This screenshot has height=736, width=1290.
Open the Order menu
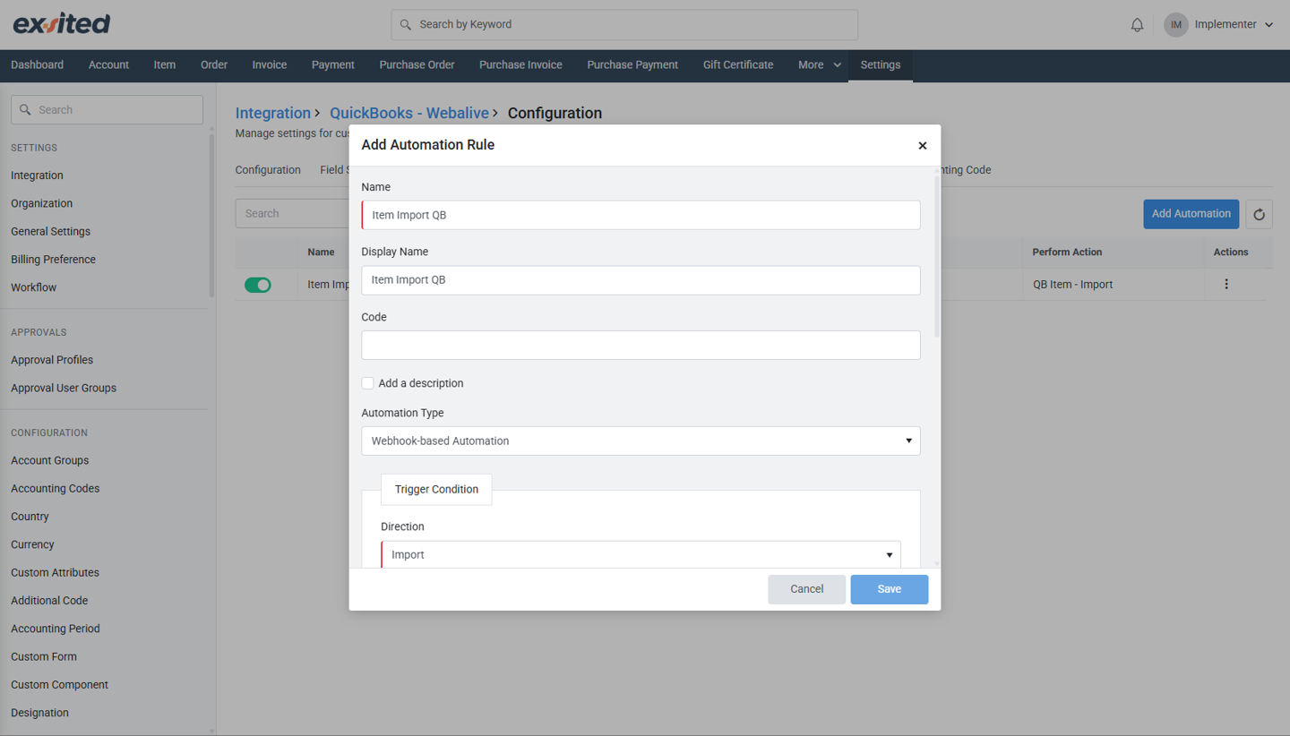pos(213,65)
